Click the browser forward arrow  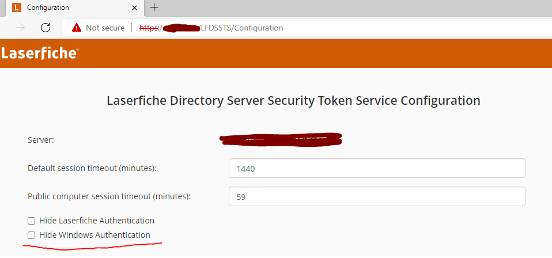tap(20, 28)
